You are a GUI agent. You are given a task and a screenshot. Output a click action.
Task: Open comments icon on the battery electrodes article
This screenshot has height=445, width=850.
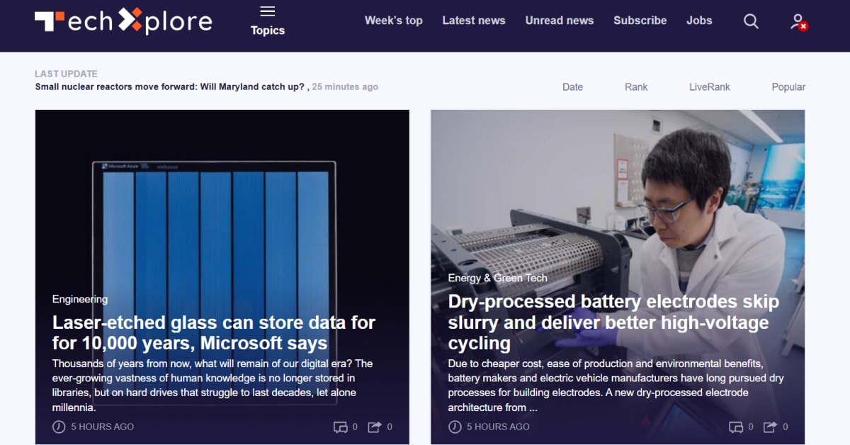coord(737,427)
